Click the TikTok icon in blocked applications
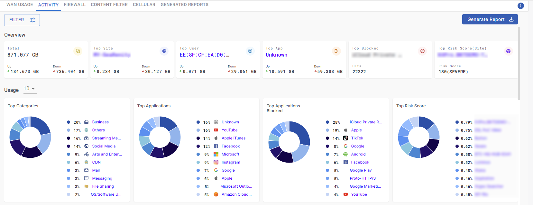Image resolution: width=533 pixels, height=205 pixels. coord(345,138)
